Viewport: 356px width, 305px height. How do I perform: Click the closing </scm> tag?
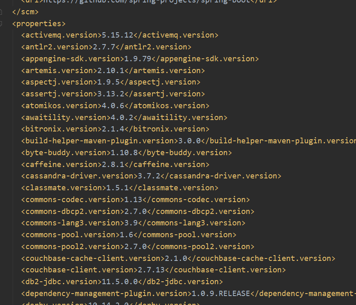click(25, 12)
